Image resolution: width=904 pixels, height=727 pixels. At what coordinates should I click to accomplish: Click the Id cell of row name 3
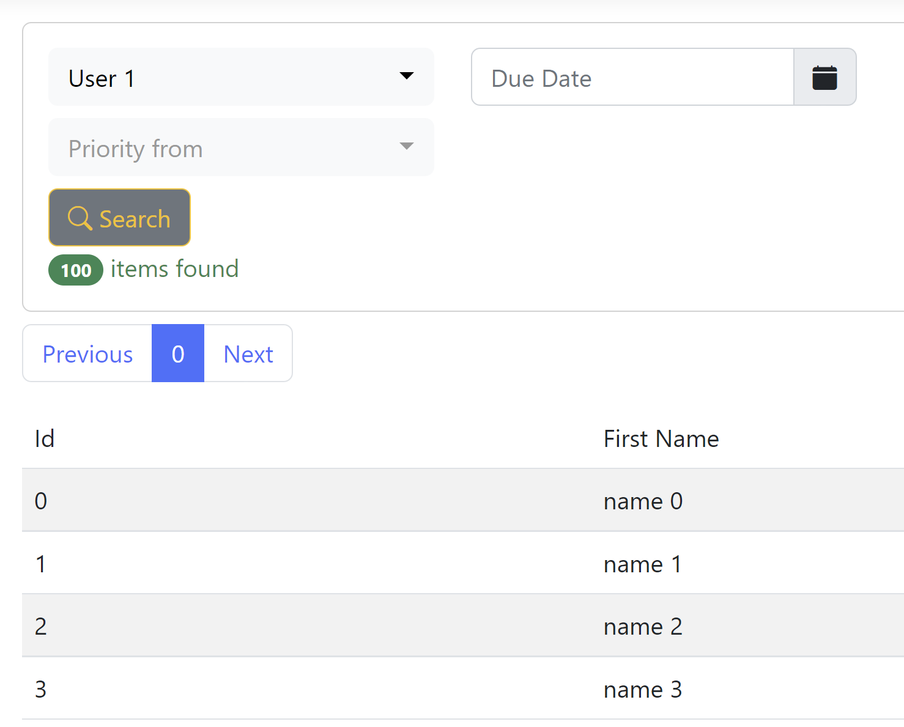point(41,689)
